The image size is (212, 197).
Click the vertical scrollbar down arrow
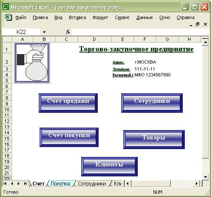[x=205, y=177]
